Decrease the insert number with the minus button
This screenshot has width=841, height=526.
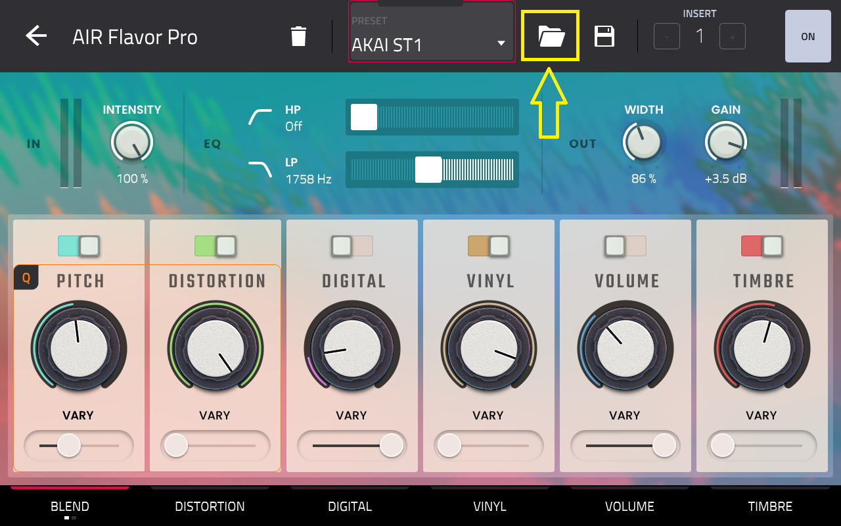tap(667, 36)
